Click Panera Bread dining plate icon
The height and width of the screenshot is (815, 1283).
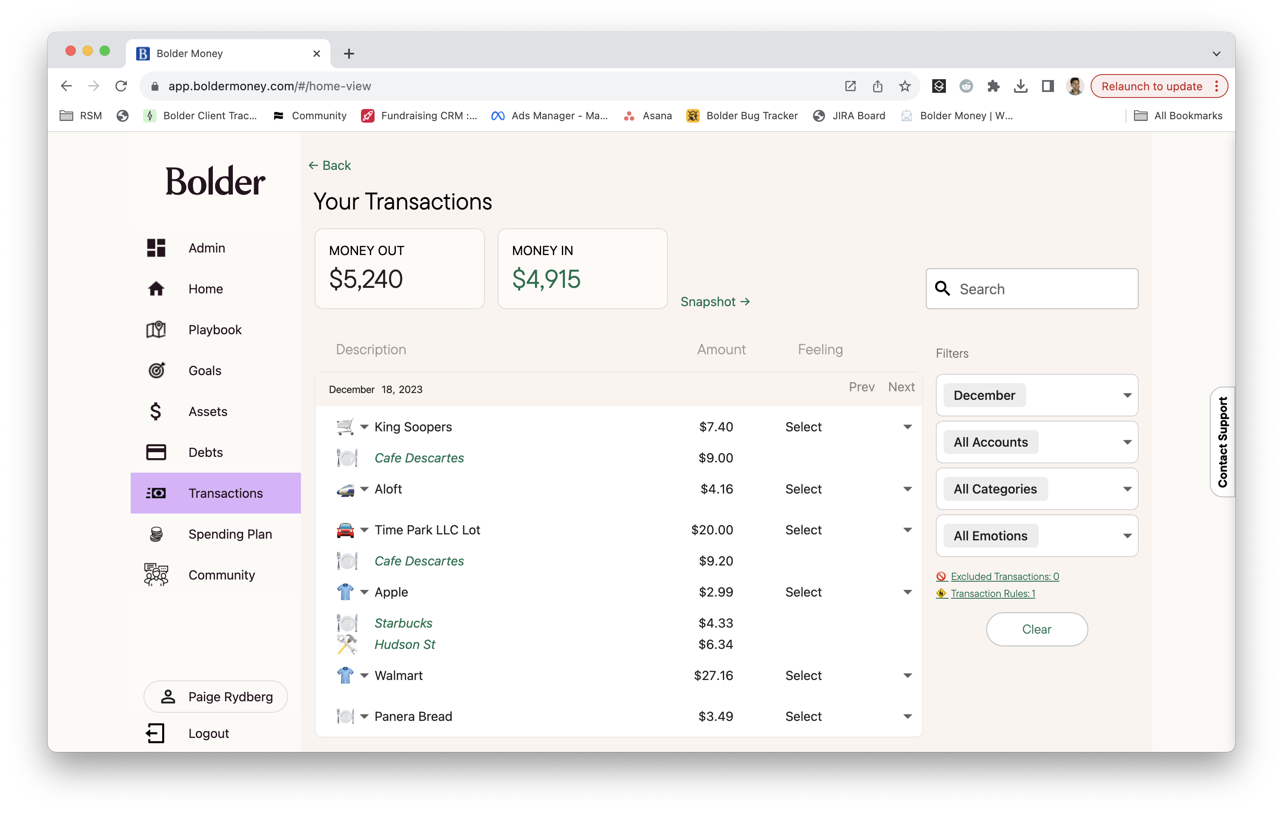345,716
